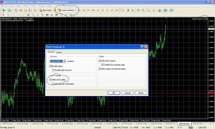Pick the rectangle shape tool

(x=56, y=15)
